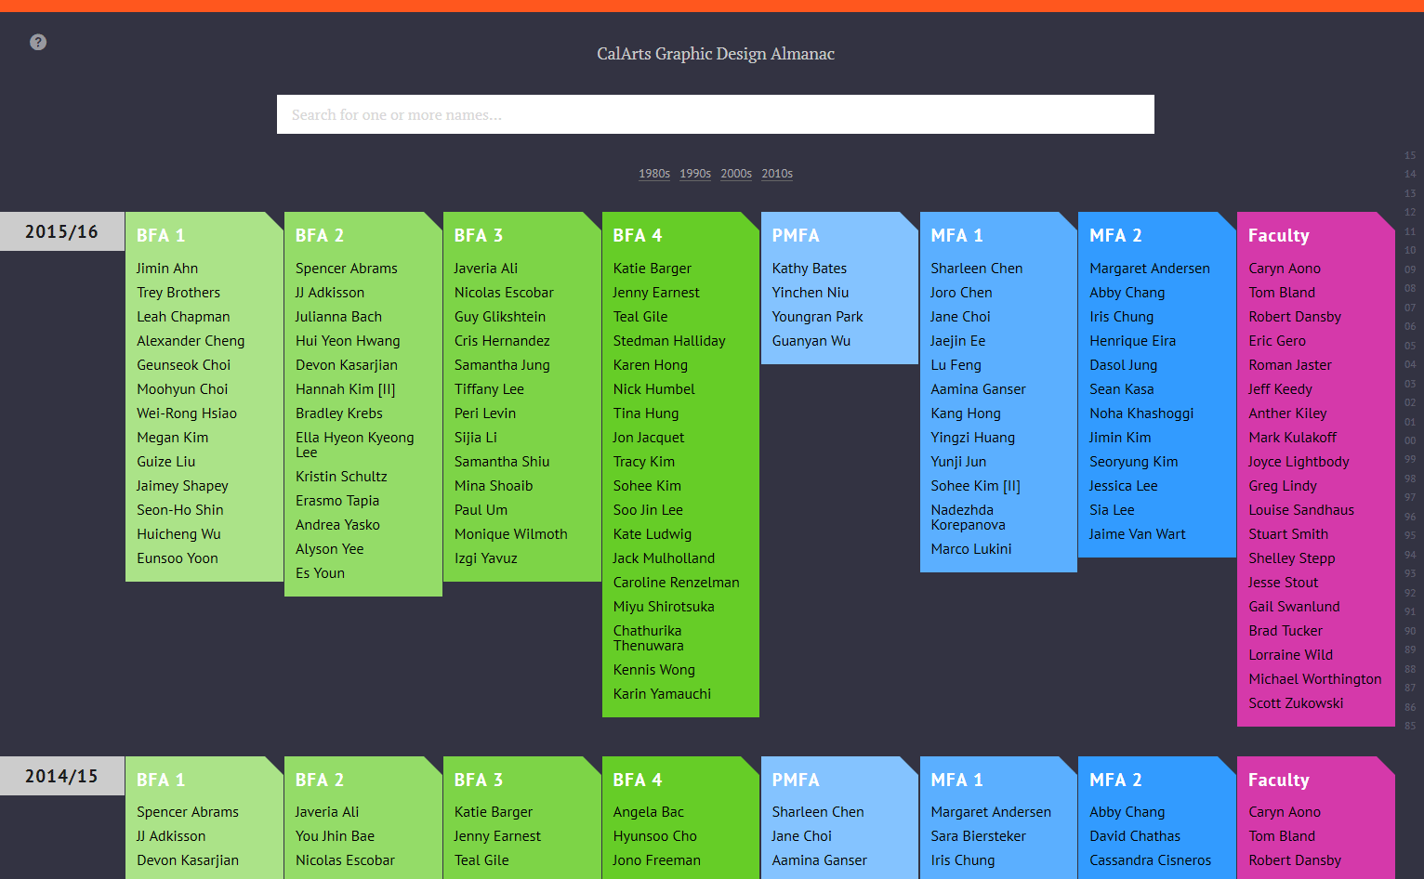Select year 95 in side timeline
Screen dimensions: 1424x879
click(x=1410, y=535)
